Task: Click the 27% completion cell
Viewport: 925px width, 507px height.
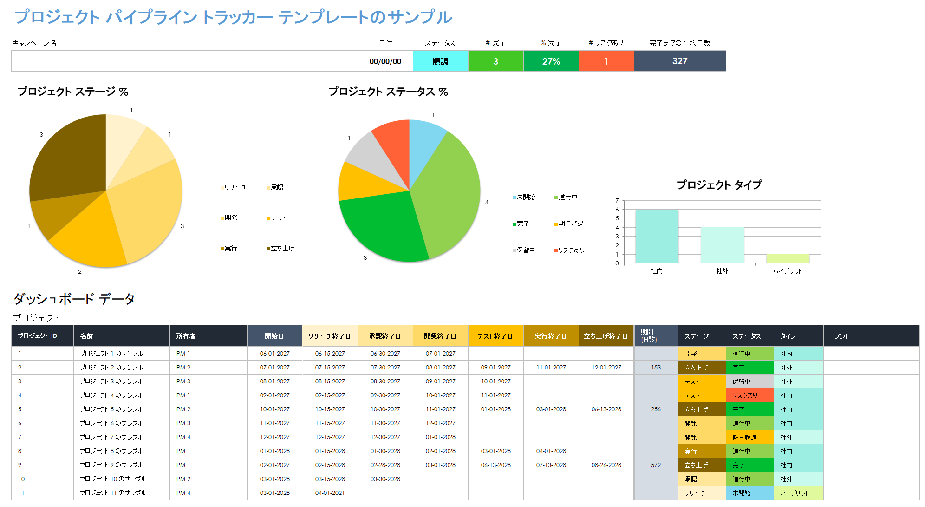Action: [x=551, y=61]
